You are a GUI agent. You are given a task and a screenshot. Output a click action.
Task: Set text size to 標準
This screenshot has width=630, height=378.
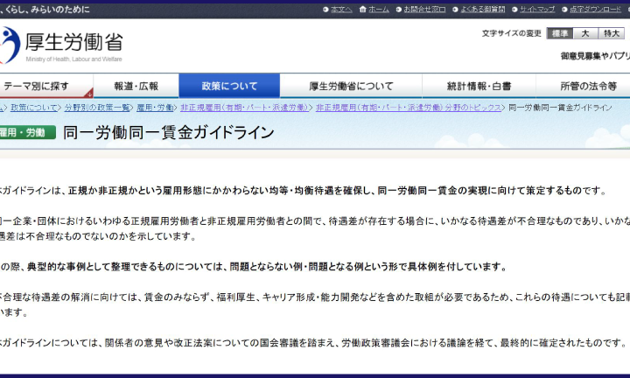[560, 33]
